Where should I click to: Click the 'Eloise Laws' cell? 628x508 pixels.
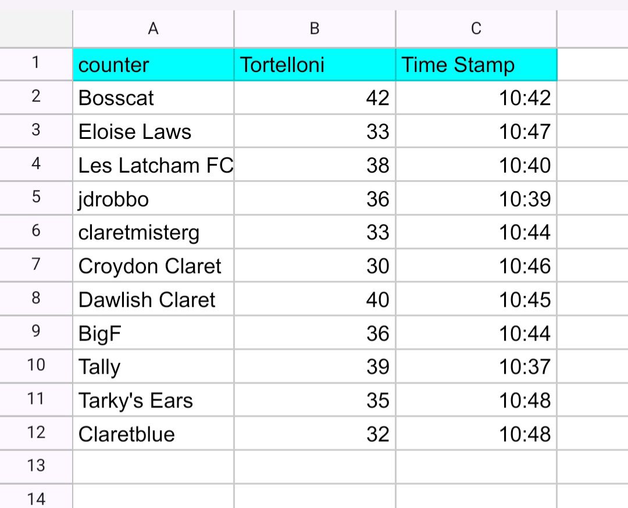tap(153, 131)
